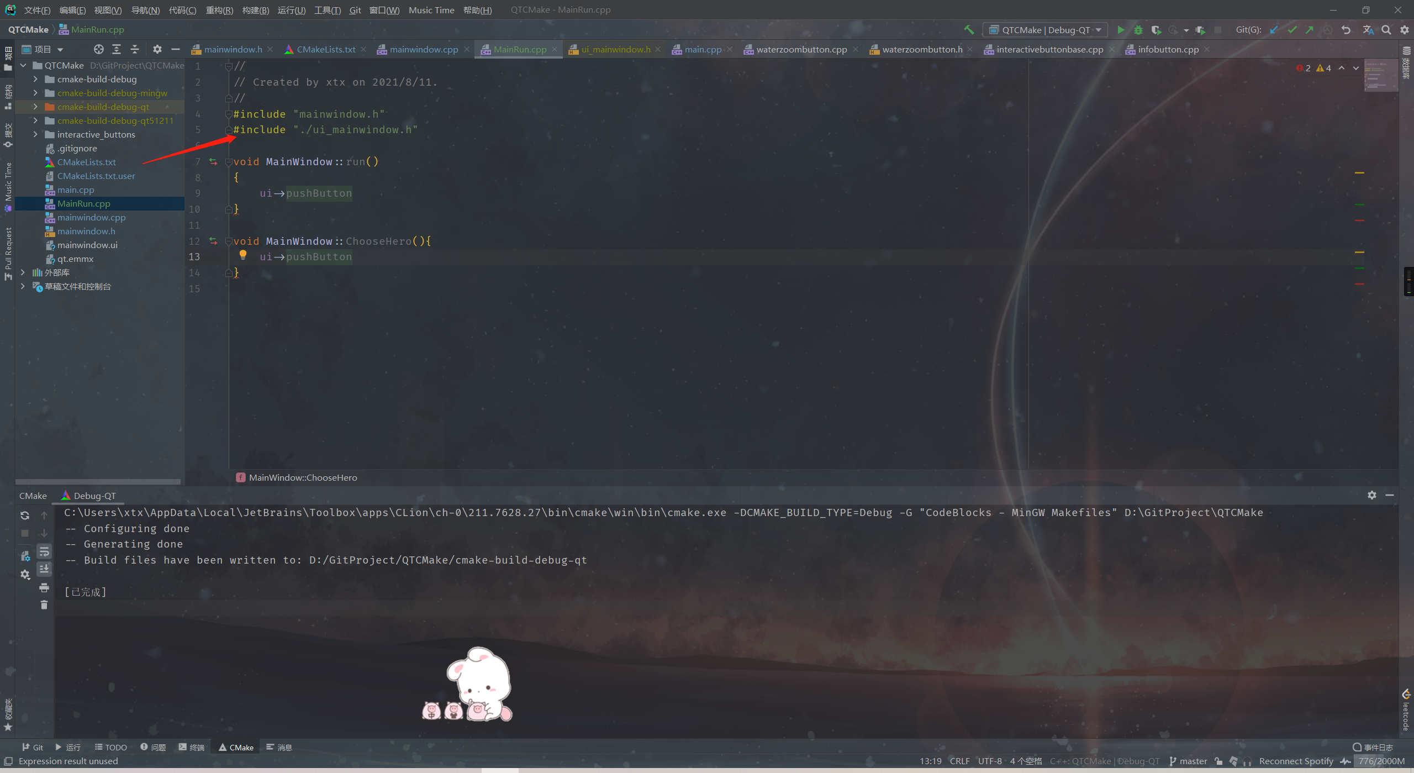Reload the CMake project in the CMake panel
Screen dimensions: 1414x773
click(25, 516)
